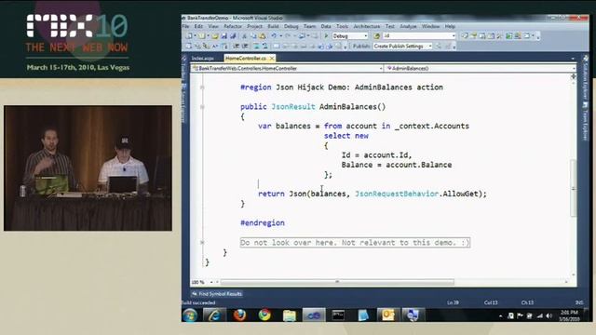Open the command prompt on the taskbar
Screen dimensions: 596x335
338,315
